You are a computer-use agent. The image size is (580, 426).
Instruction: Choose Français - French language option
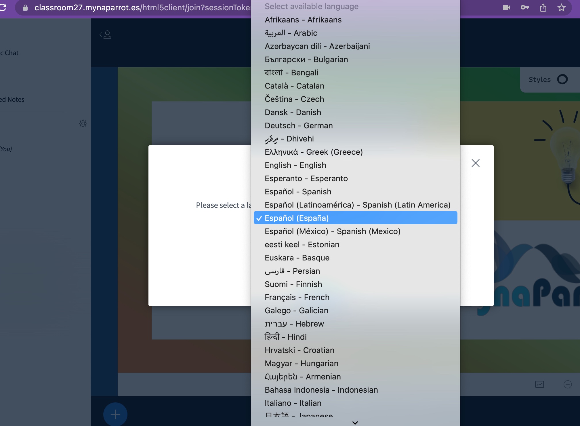(297, 298)
